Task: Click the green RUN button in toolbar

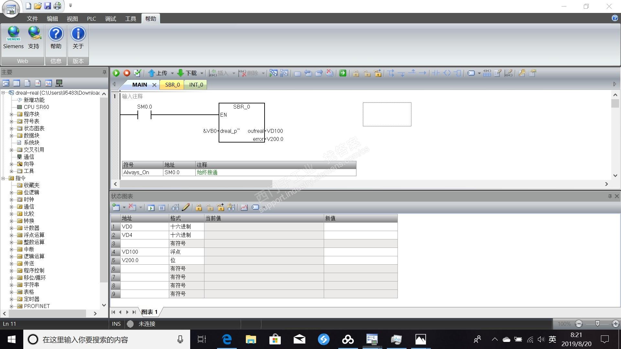Action: click(116, 73)
